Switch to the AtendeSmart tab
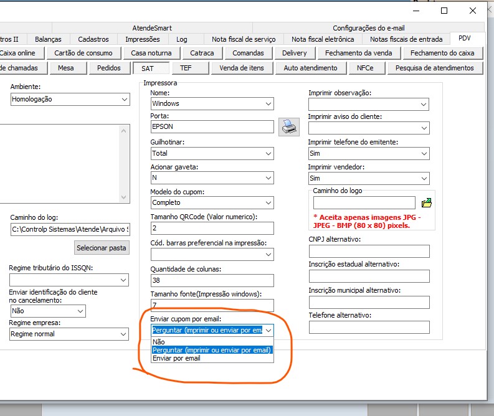The image size is (494, 416). click(x=152, y=28)
